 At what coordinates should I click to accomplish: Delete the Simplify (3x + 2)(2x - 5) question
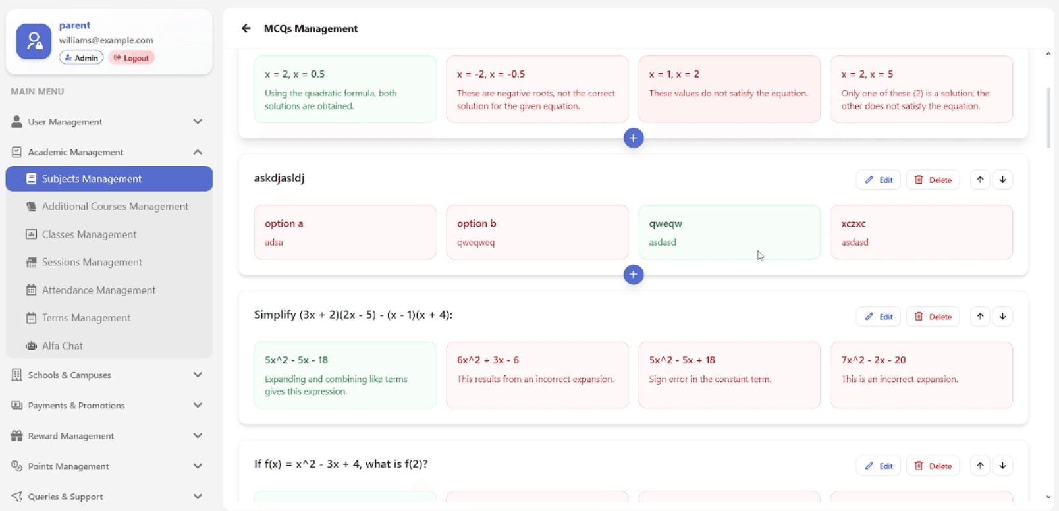pos(933,317)
